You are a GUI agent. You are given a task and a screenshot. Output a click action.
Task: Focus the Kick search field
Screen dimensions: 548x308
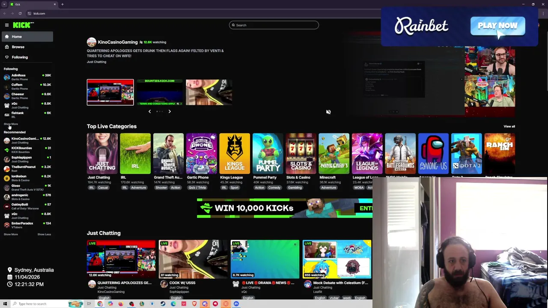274,25
